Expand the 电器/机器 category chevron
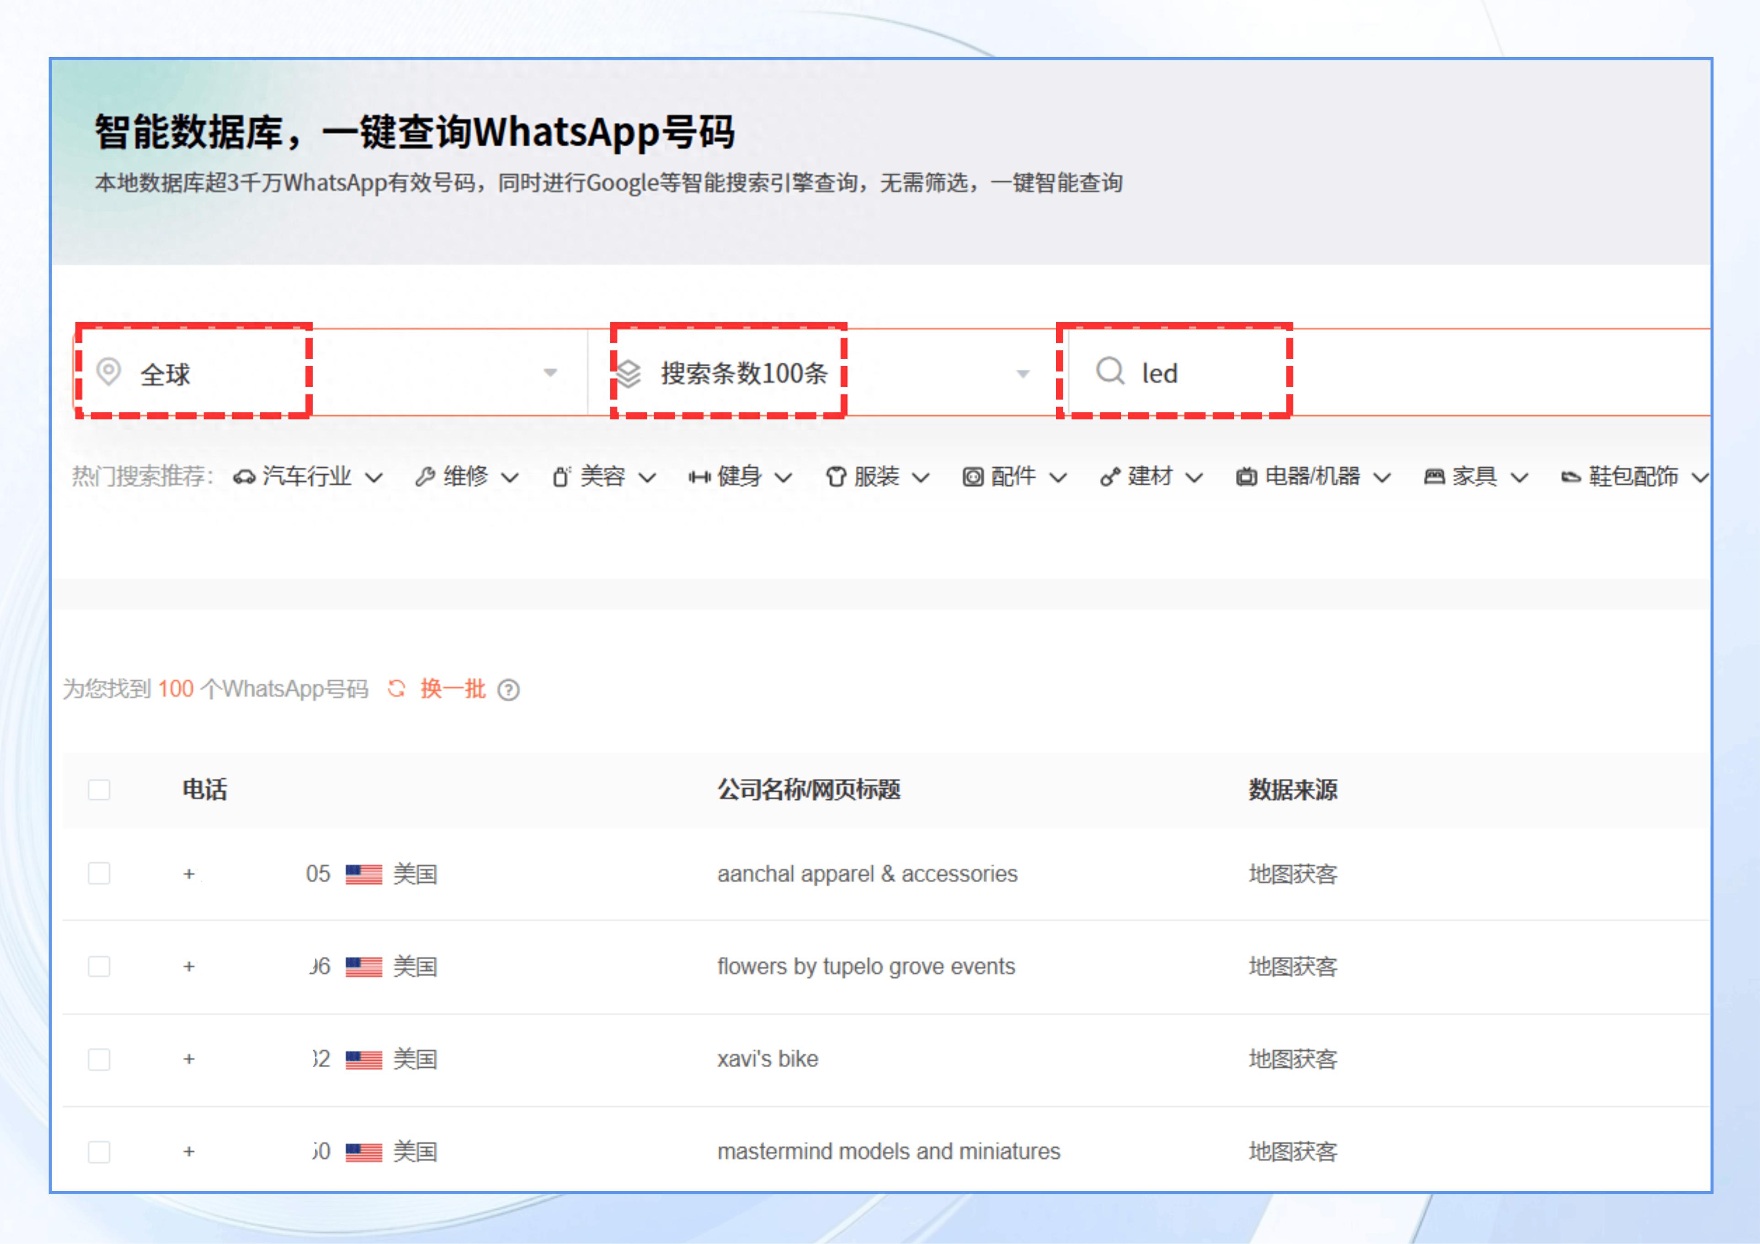The width and height of the screenshot is (1760, 1244). click(1381, 478)
